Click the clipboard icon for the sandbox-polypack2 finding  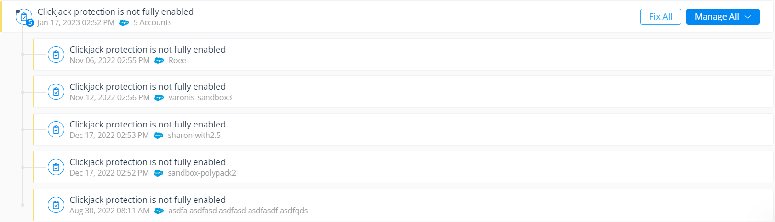click(x=56, y=167)
